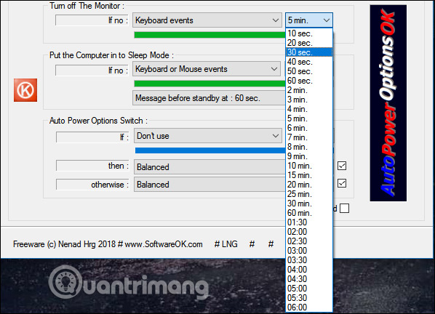Choose 10 min. from the list
The image size is (435, 314).
(309, 166)
